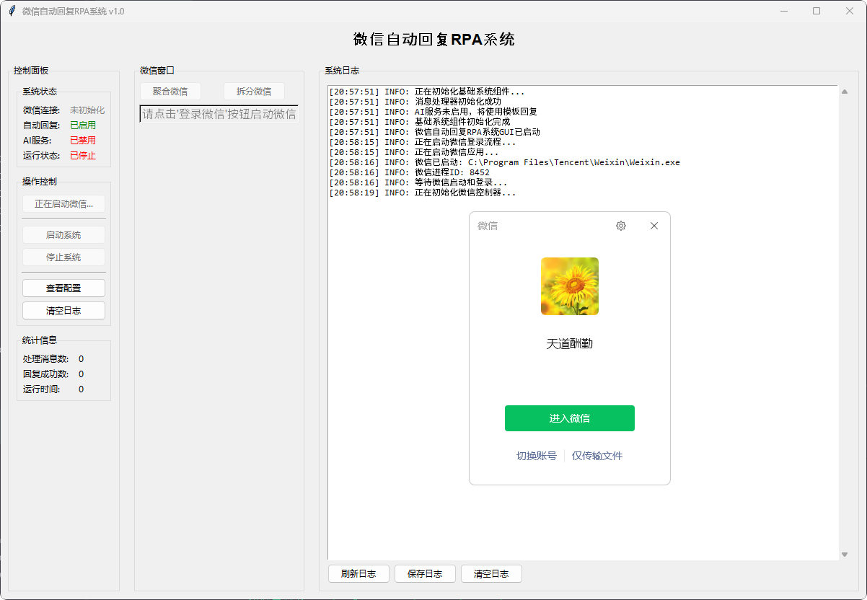Click the 仅传输文件 link
This screenshot has width=867, height=600.
pyautogui.click(x=597, y=456)
